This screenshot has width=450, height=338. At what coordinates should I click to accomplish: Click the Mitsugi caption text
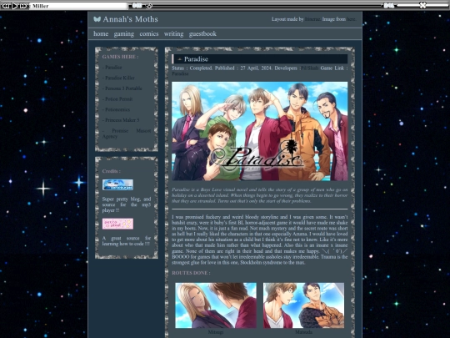(x=216, y=332)
